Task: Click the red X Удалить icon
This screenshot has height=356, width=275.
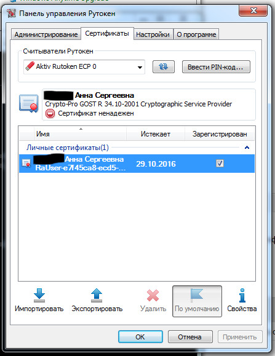Action: click(153, 295)
